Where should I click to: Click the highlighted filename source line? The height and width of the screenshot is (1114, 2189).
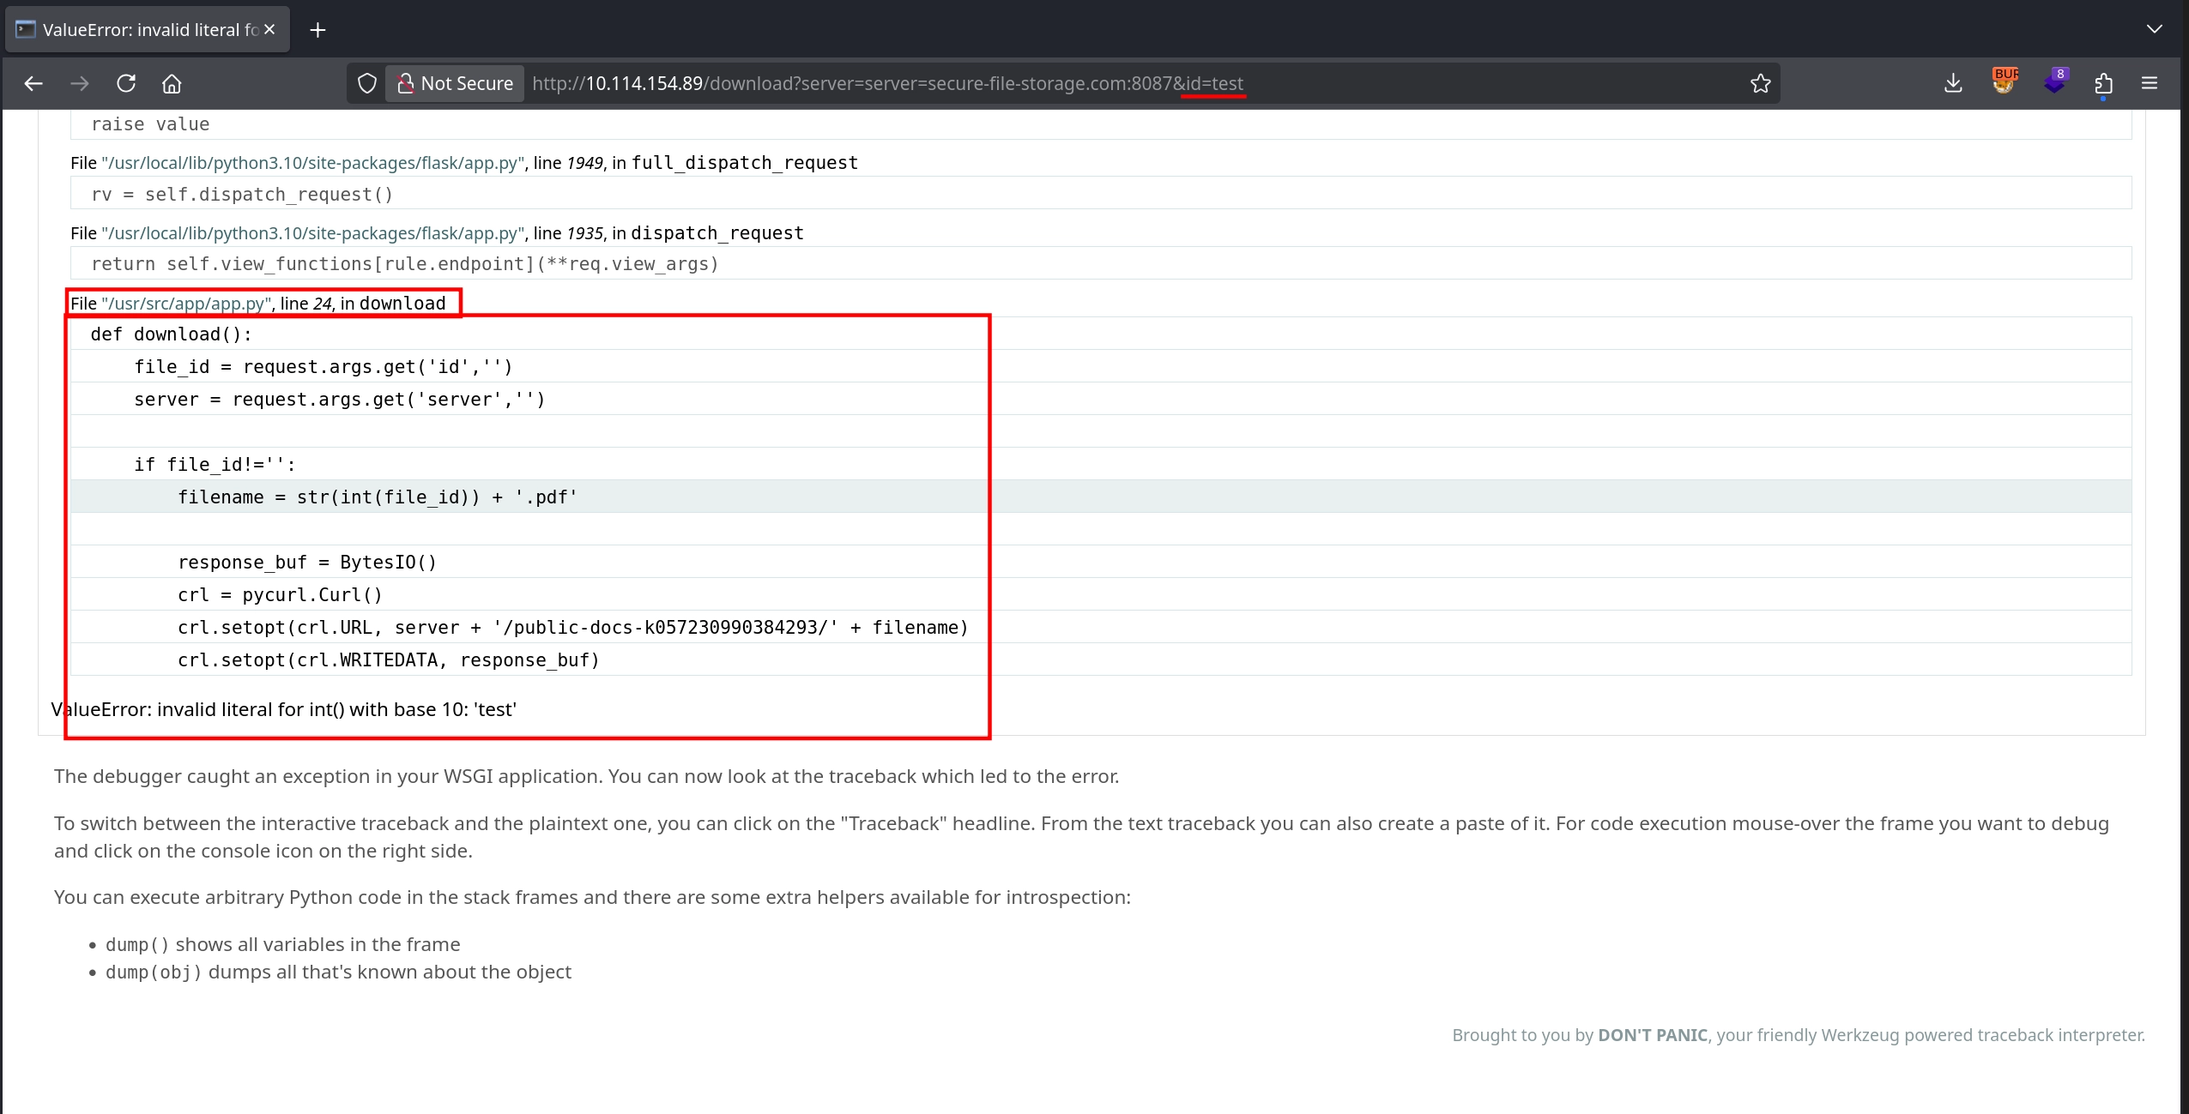coord(378,497)
